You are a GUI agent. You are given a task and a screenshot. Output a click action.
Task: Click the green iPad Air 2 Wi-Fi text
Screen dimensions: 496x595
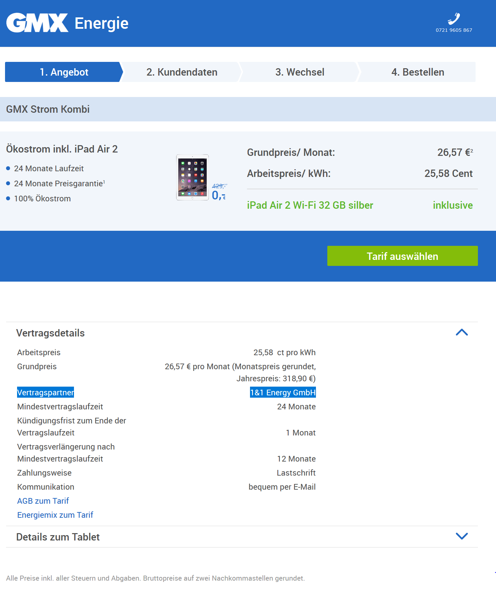click(x=310, y=205)
